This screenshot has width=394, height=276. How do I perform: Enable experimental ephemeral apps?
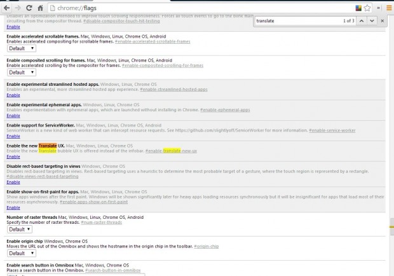pos(13,116)
